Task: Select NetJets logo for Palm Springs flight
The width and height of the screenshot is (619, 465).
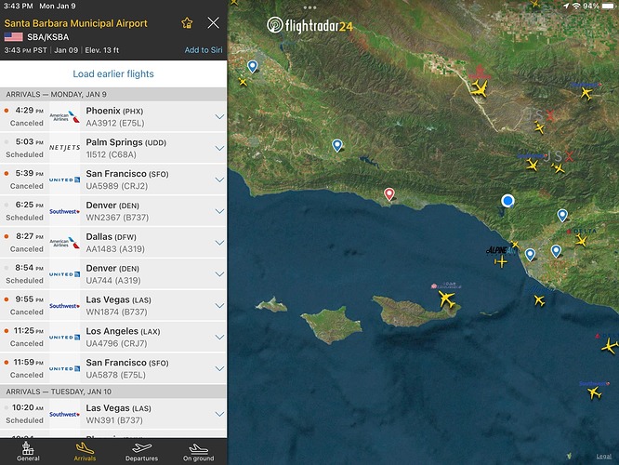Action: point(65,148)
